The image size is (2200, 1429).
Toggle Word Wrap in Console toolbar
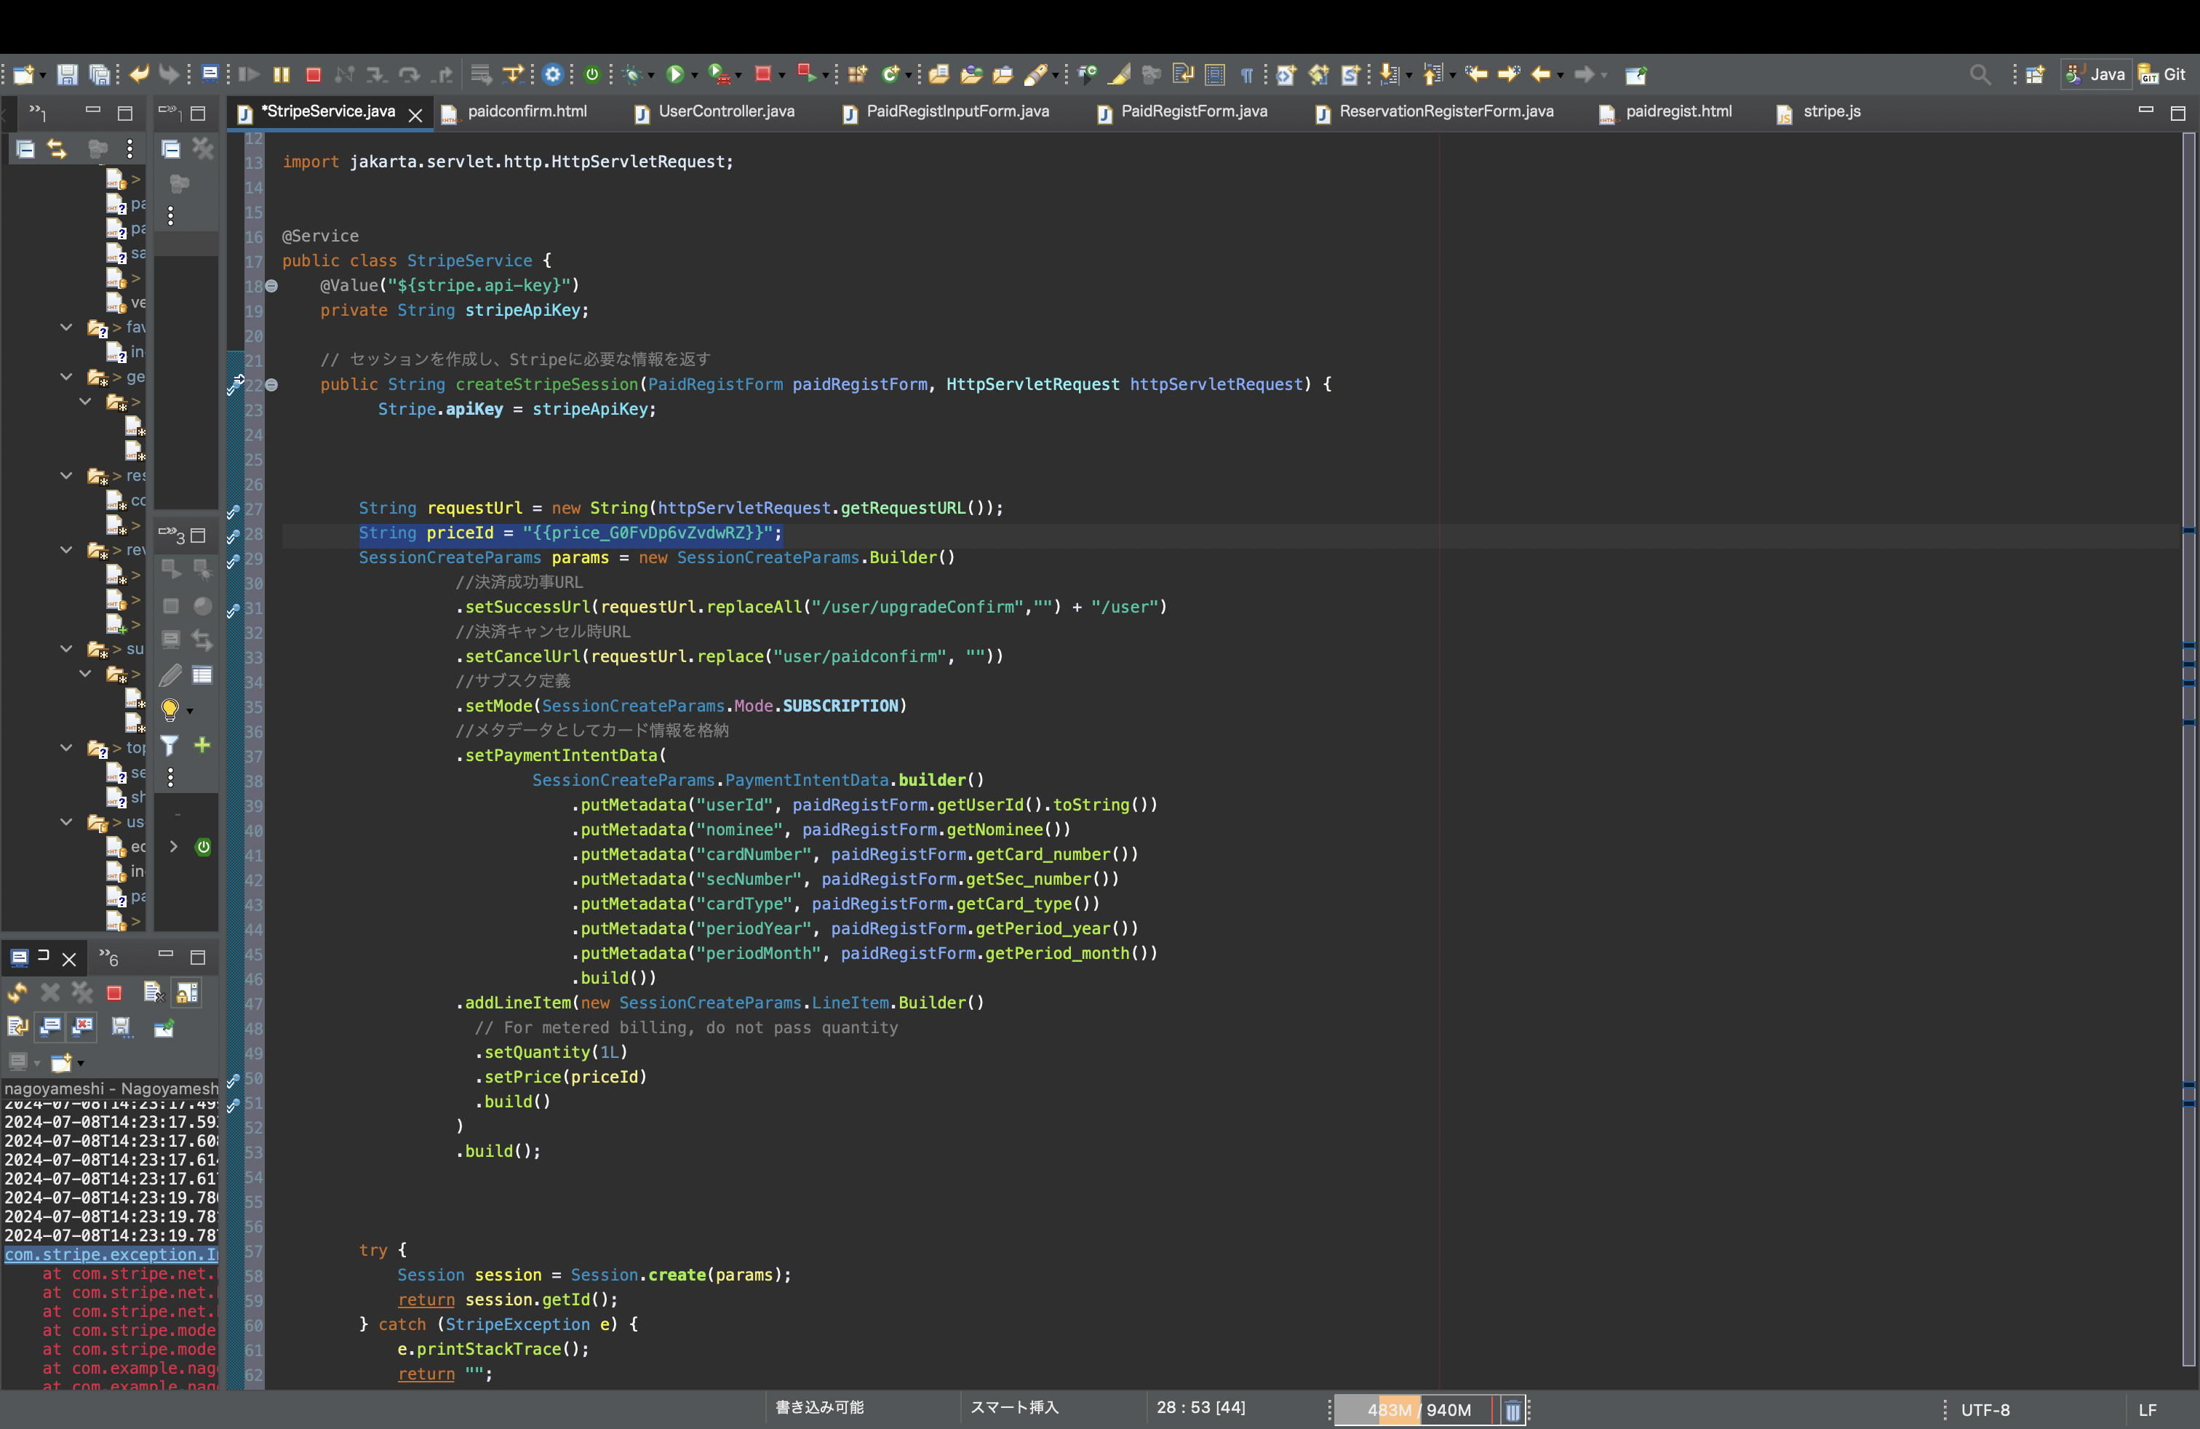[17, 1027]
